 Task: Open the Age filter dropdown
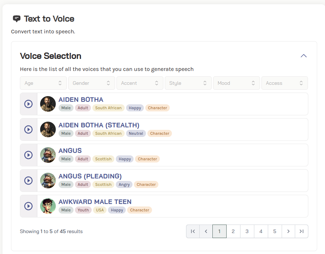coord(43,83)
